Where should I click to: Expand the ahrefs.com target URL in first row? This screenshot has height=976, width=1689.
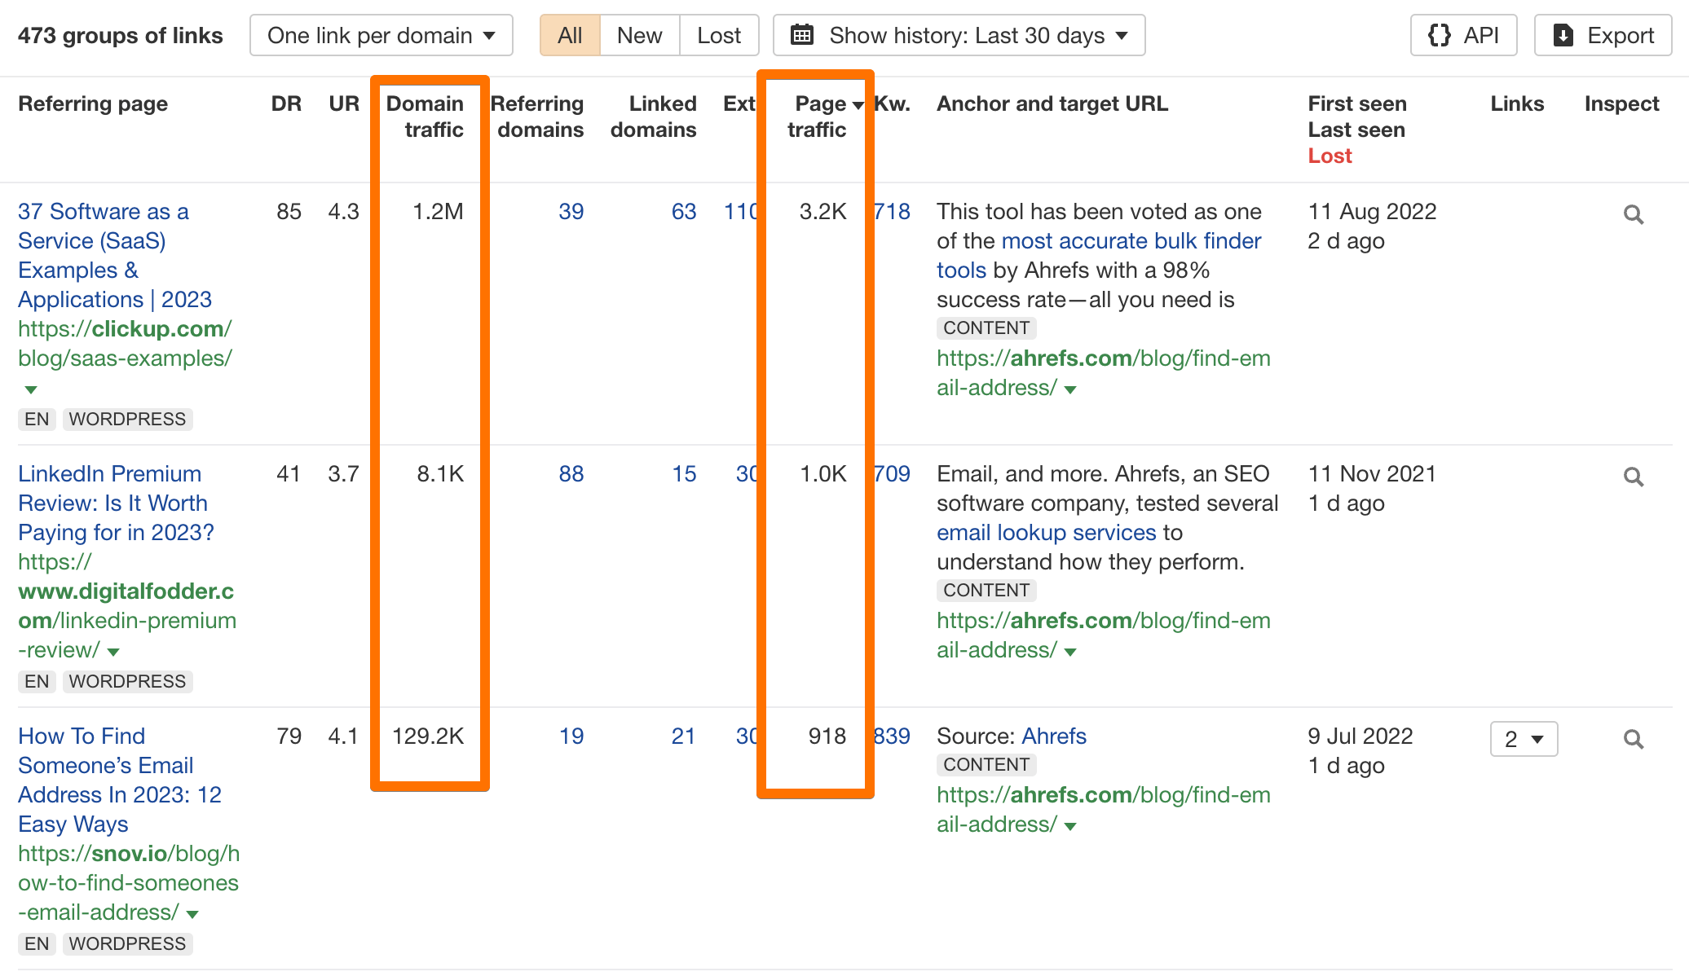click(x=1070, y=389)
